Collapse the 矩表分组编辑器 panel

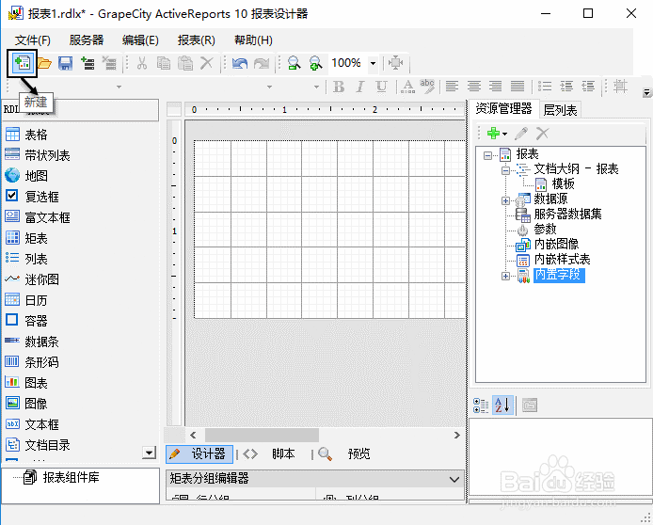coord(454,479)
